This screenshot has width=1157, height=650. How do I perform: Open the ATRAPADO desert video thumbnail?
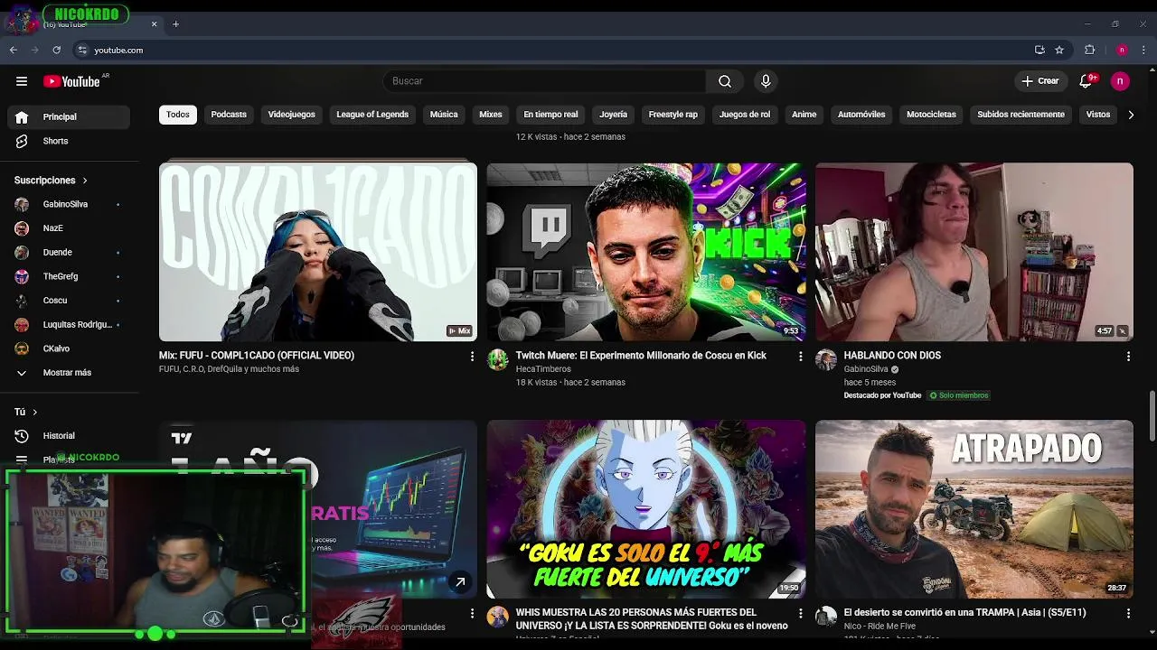(x=974, y=509)
